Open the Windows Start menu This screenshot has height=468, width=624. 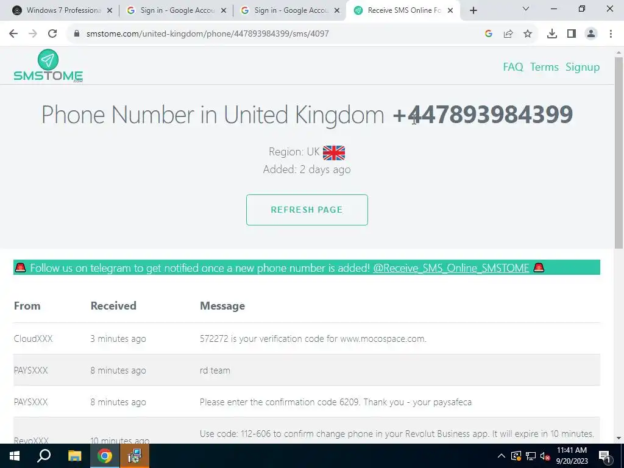(x=15, y=456)
